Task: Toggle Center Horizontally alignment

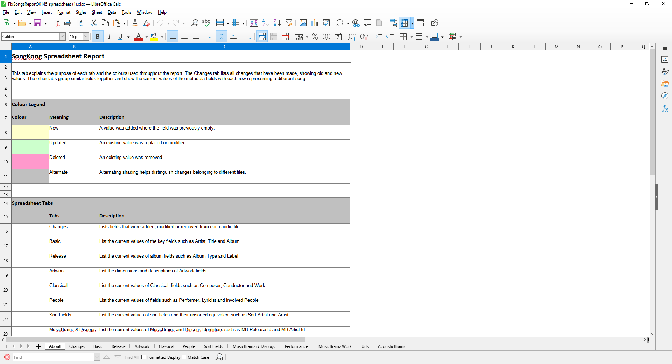Action: 184,37
